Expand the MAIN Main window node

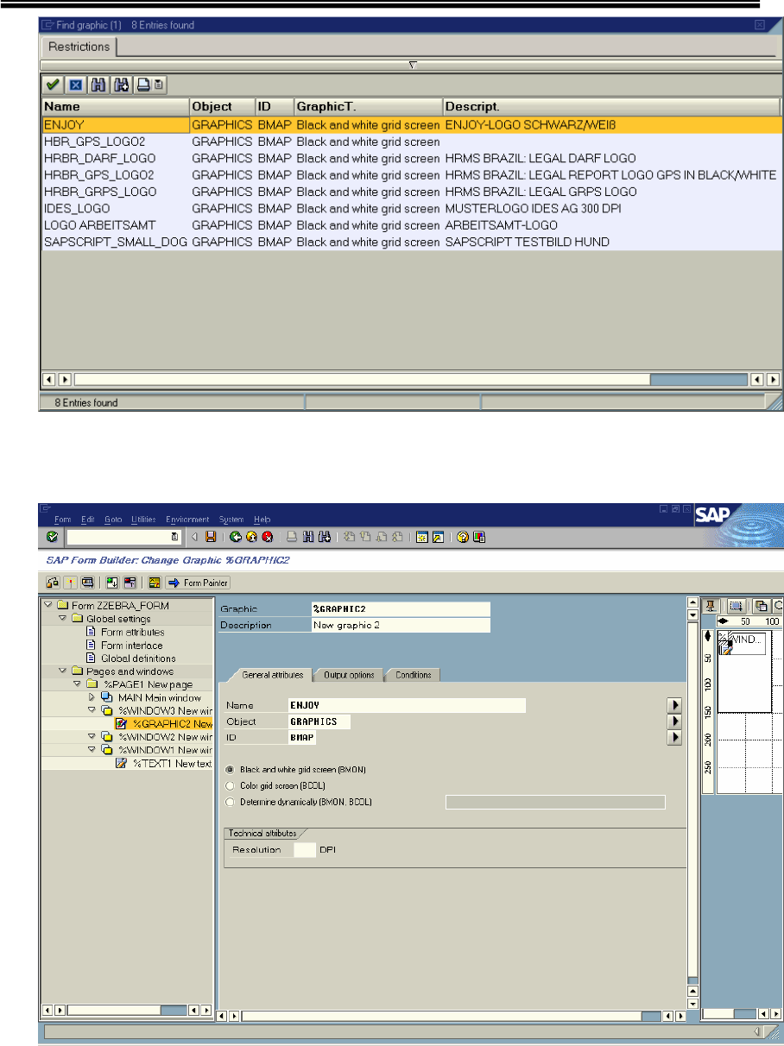click(x=92, y=697)
